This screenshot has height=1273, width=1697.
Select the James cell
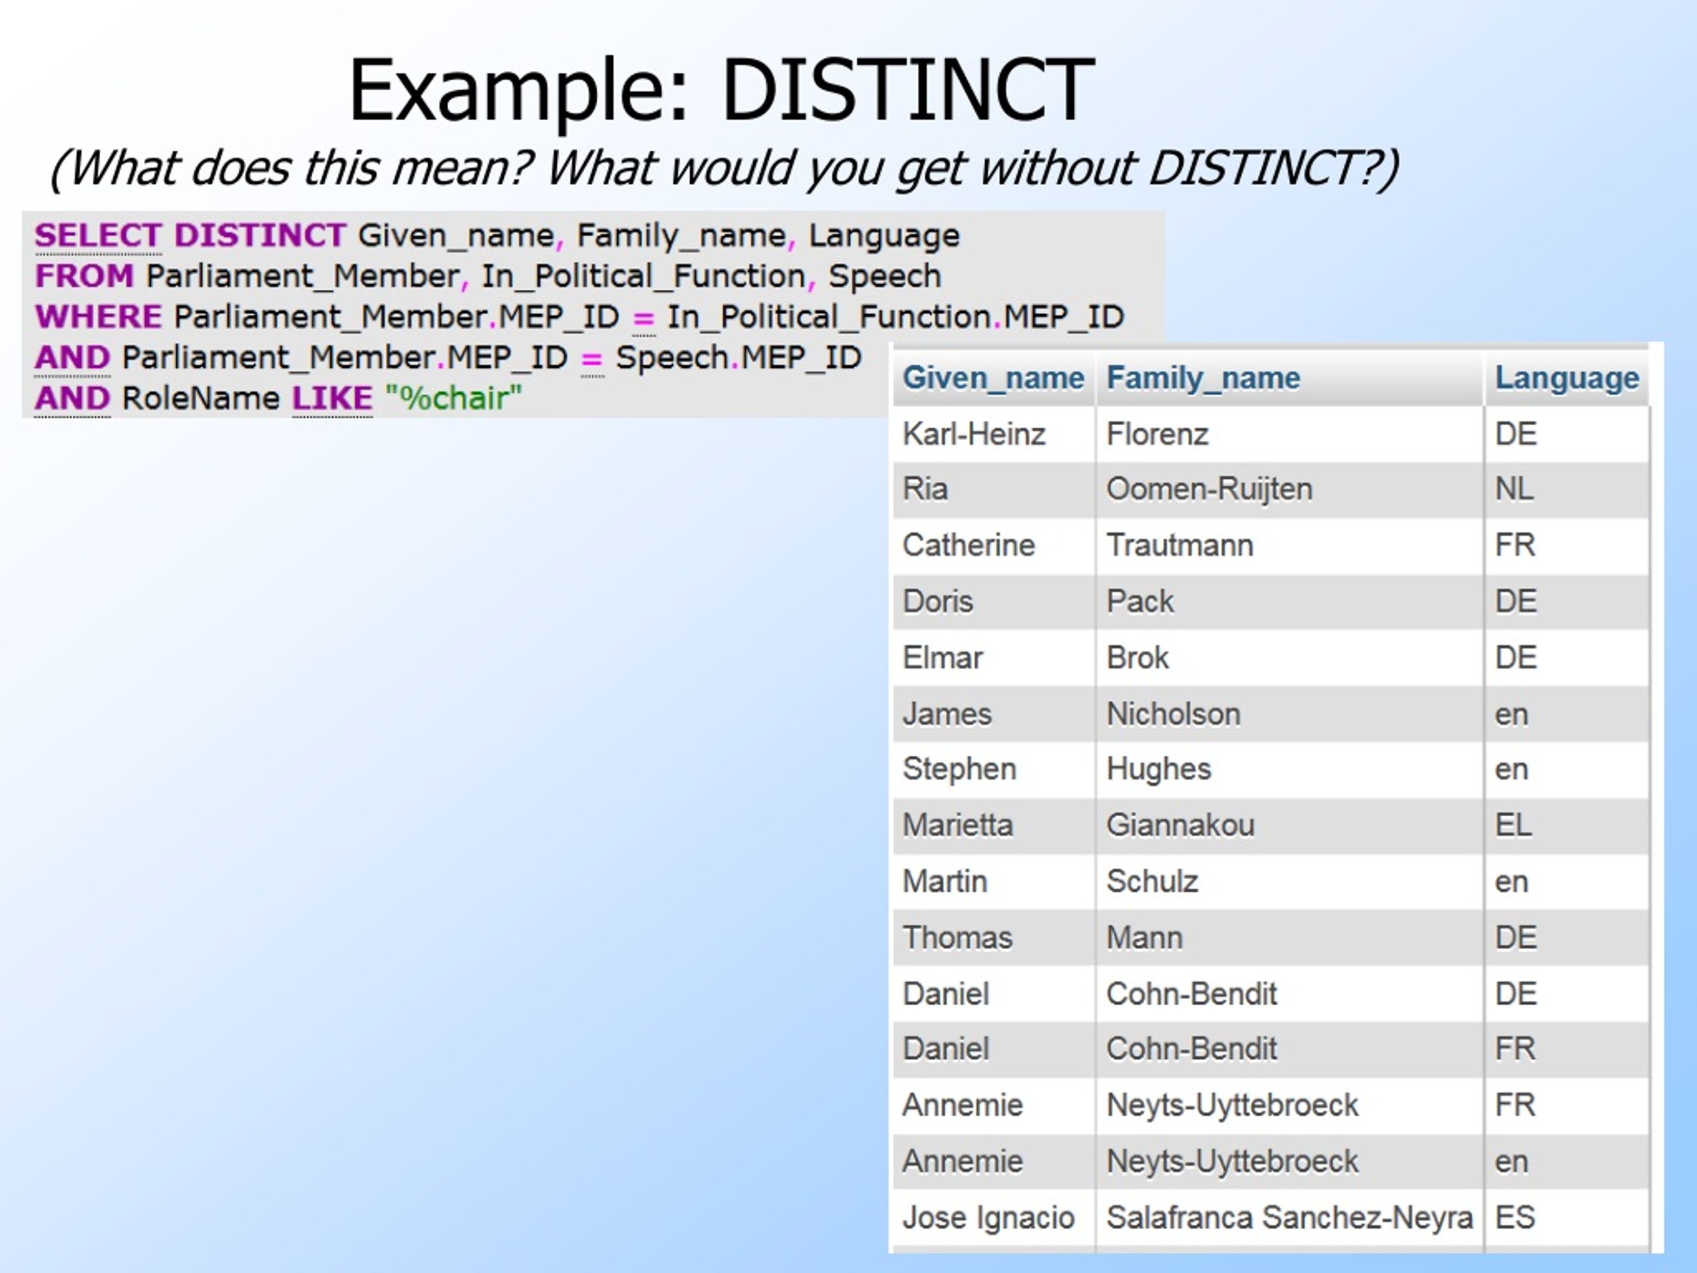coord(994,714)
